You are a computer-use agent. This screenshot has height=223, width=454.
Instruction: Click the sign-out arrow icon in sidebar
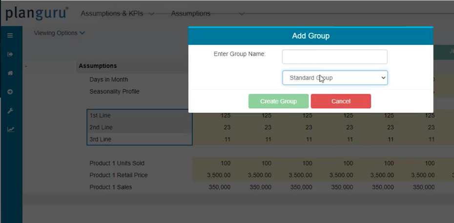[10, 54]
